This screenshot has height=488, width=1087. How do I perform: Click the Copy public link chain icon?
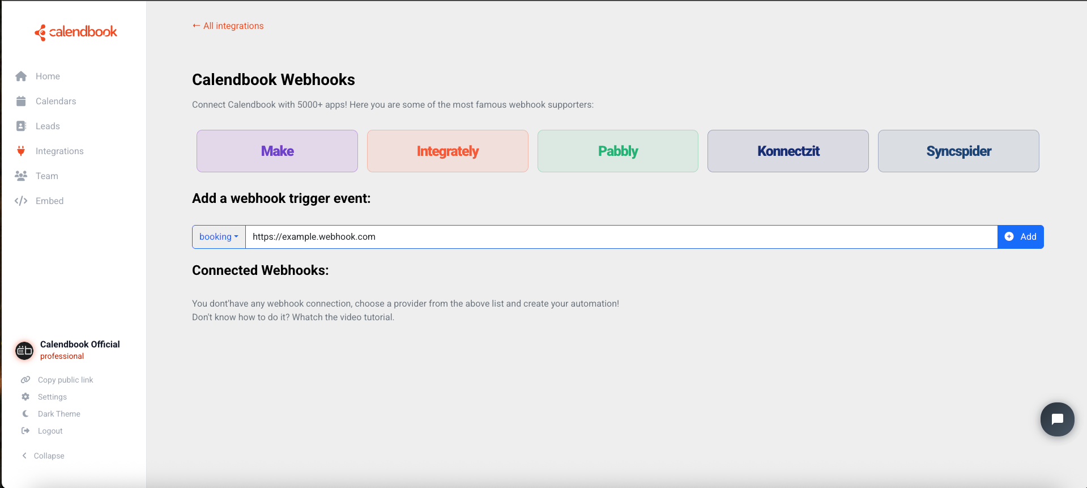coord(25,380)
